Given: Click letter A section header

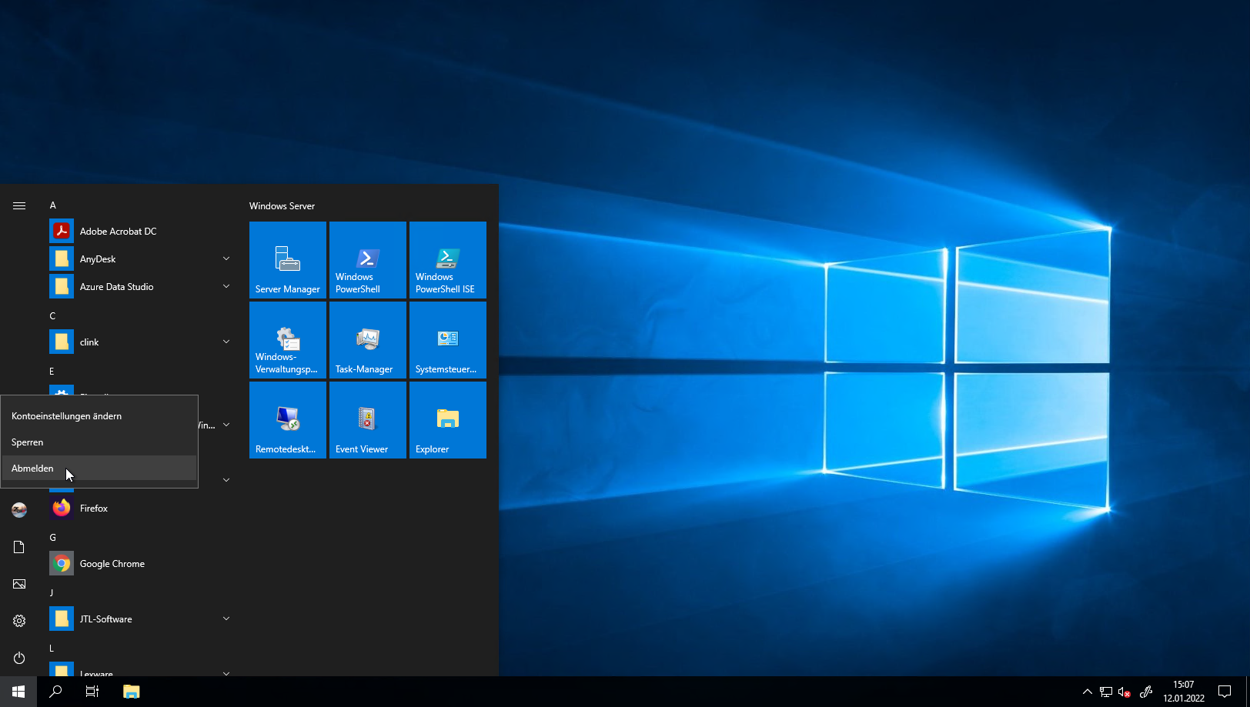Looking at the screenshot, I should click(53, 205).
